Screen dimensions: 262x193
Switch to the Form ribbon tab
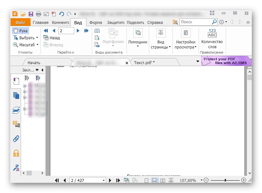tap(96, 23)
